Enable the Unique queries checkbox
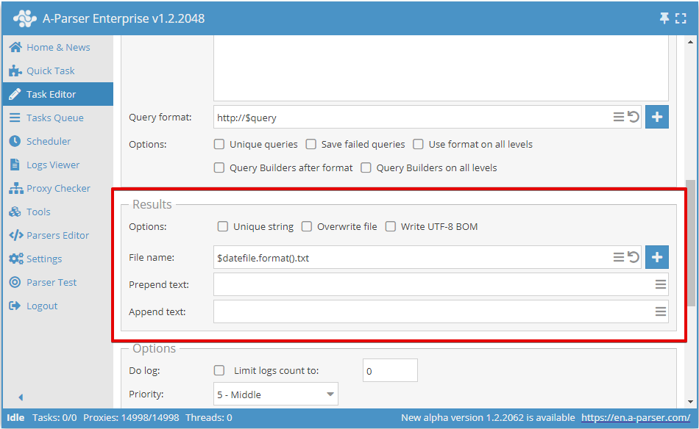This screenshot has height=429, width=699. click(219, 144)
